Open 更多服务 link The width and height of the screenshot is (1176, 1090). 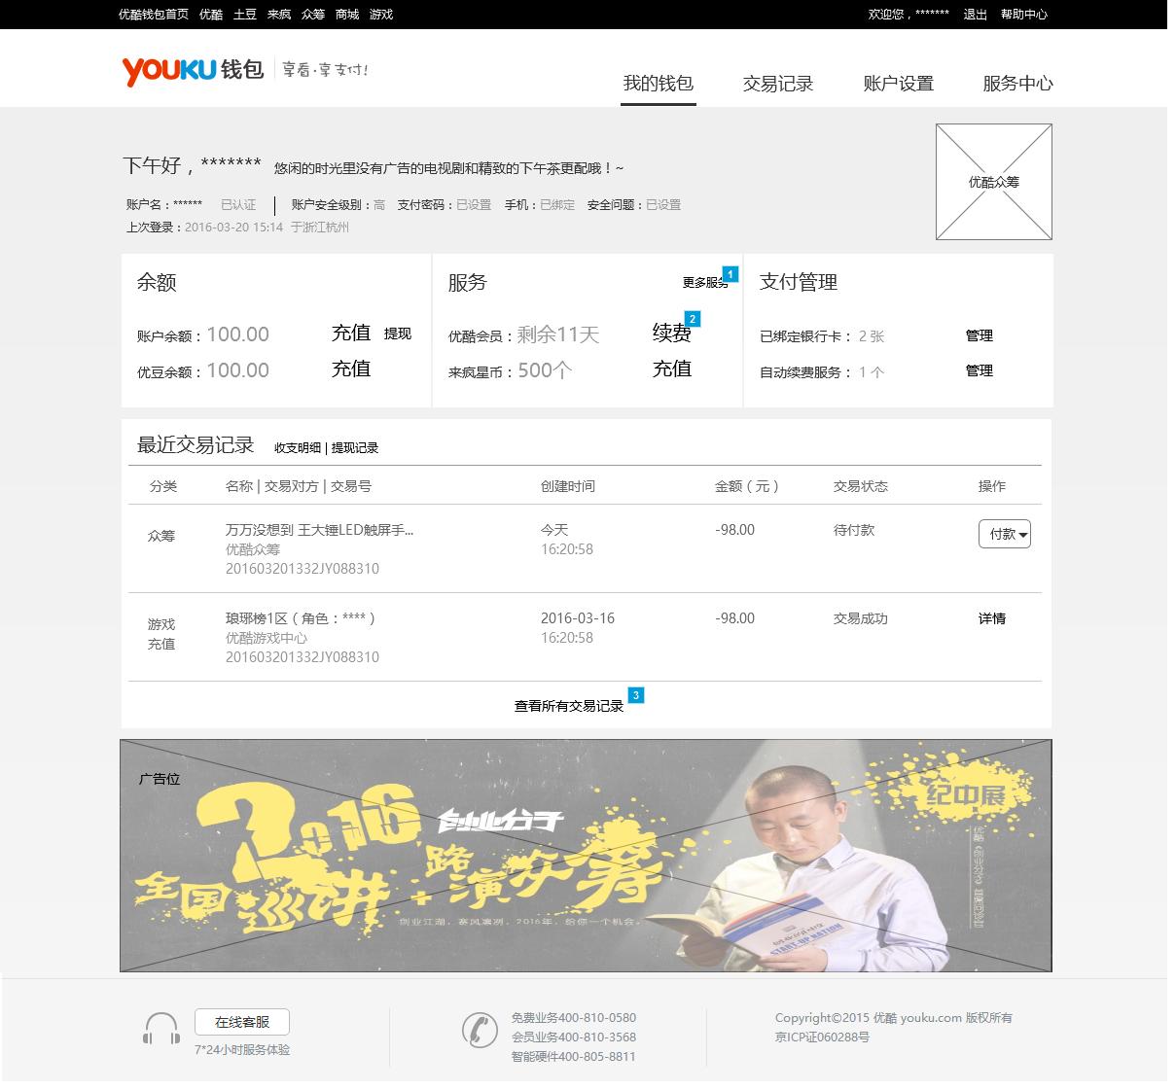click(x=703, y=283)
